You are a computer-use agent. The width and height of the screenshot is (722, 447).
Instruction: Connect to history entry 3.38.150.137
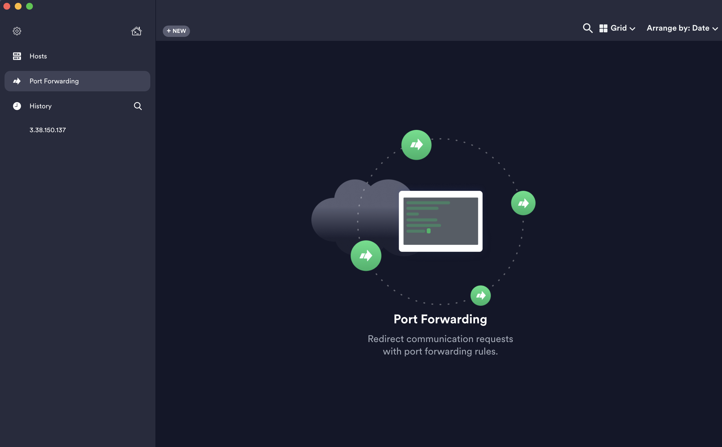(48, 130)
